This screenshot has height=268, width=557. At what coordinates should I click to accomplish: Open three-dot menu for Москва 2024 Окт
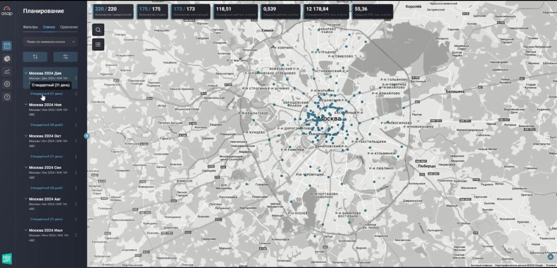(76, 141)
